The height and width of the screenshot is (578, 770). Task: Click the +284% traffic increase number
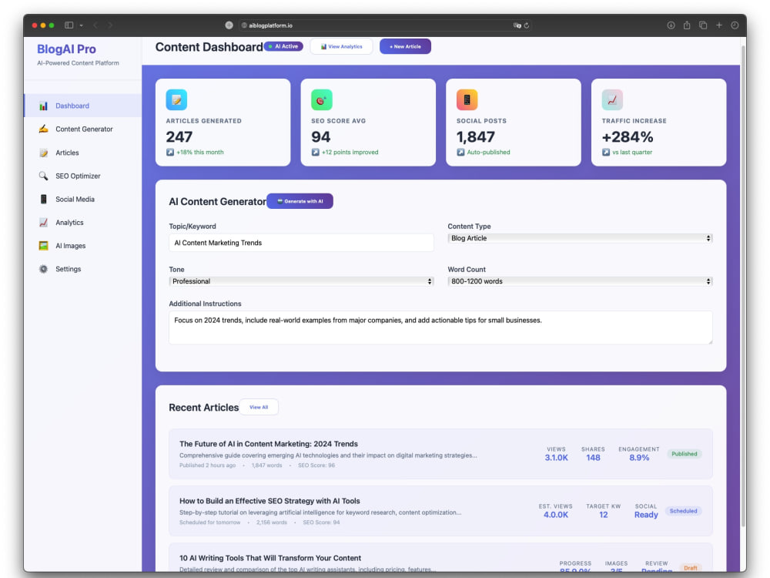pyautogui.click(x=628, y=136)
